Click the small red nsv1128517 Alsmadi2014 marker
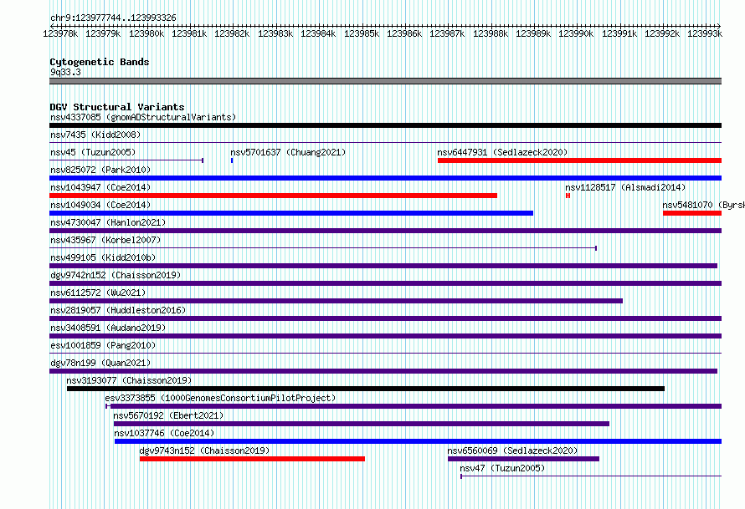745x509 pixels. click(568, 196)
